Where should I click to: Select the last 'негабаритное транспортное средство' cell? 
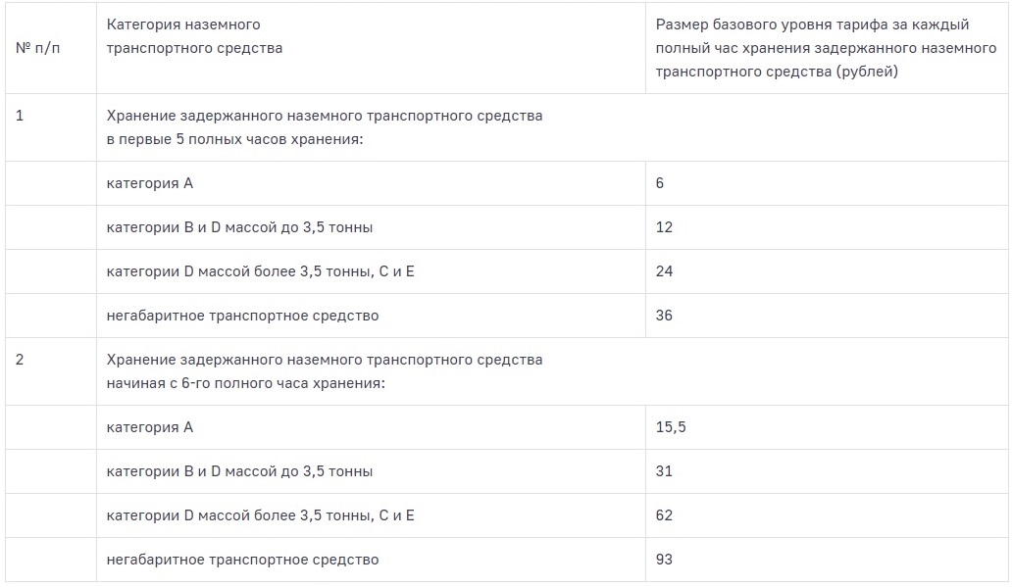(371, 560)
